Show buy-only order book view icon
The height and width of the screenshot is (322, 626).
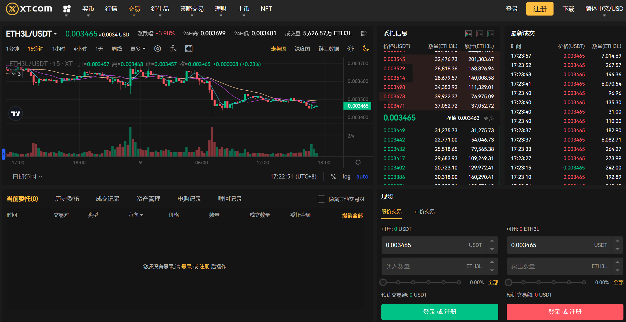491,34
